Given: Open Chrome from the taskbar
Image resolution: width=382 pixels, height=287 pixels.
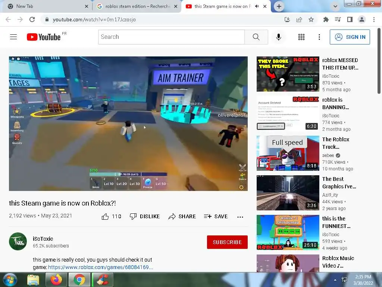Looking at the screenshot, I should pyautogui.click(x=79, y=280).
